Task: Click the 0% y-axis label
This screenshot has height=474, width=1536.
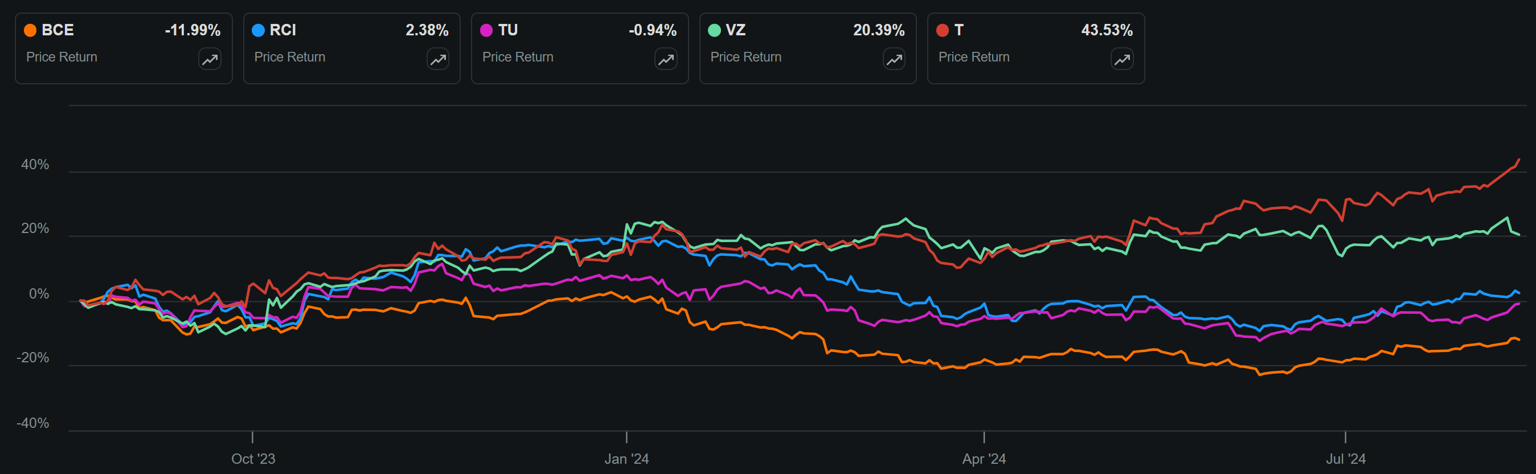Action: [x=39, y=295]
